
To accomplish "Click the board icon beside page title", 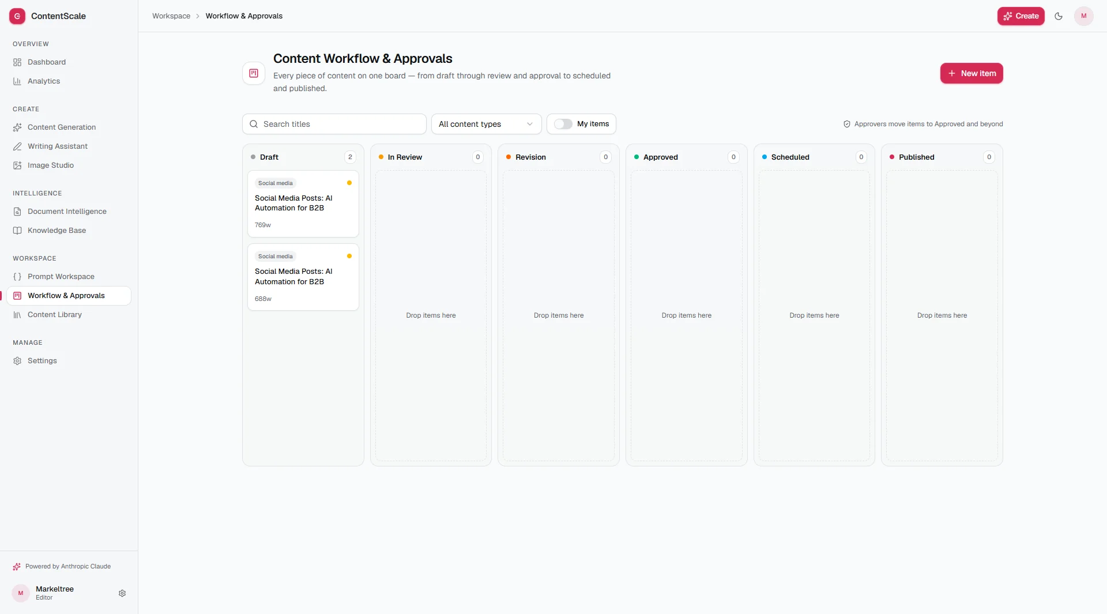I will coord(254,73).
